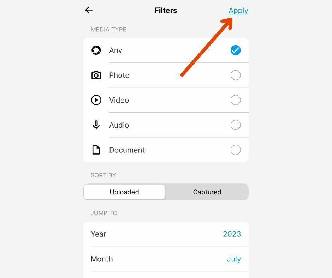This screenshot has width=332, height=278.
Task: Select the Uploaded sort option
Action: (124, 192)
